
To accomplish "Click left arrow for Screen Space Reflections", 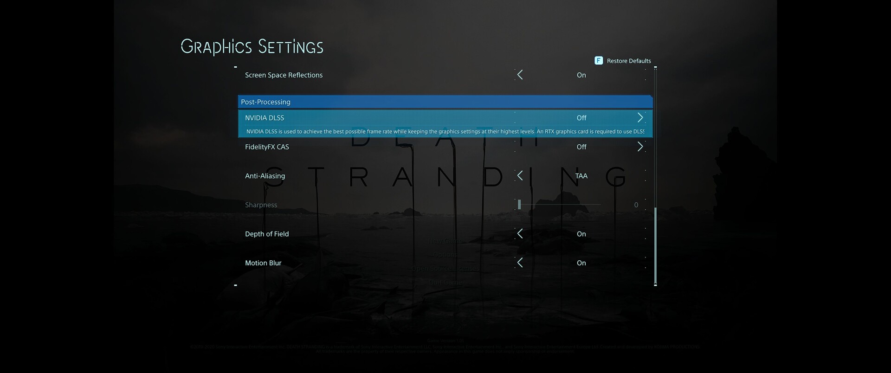I will pos(520,75).
